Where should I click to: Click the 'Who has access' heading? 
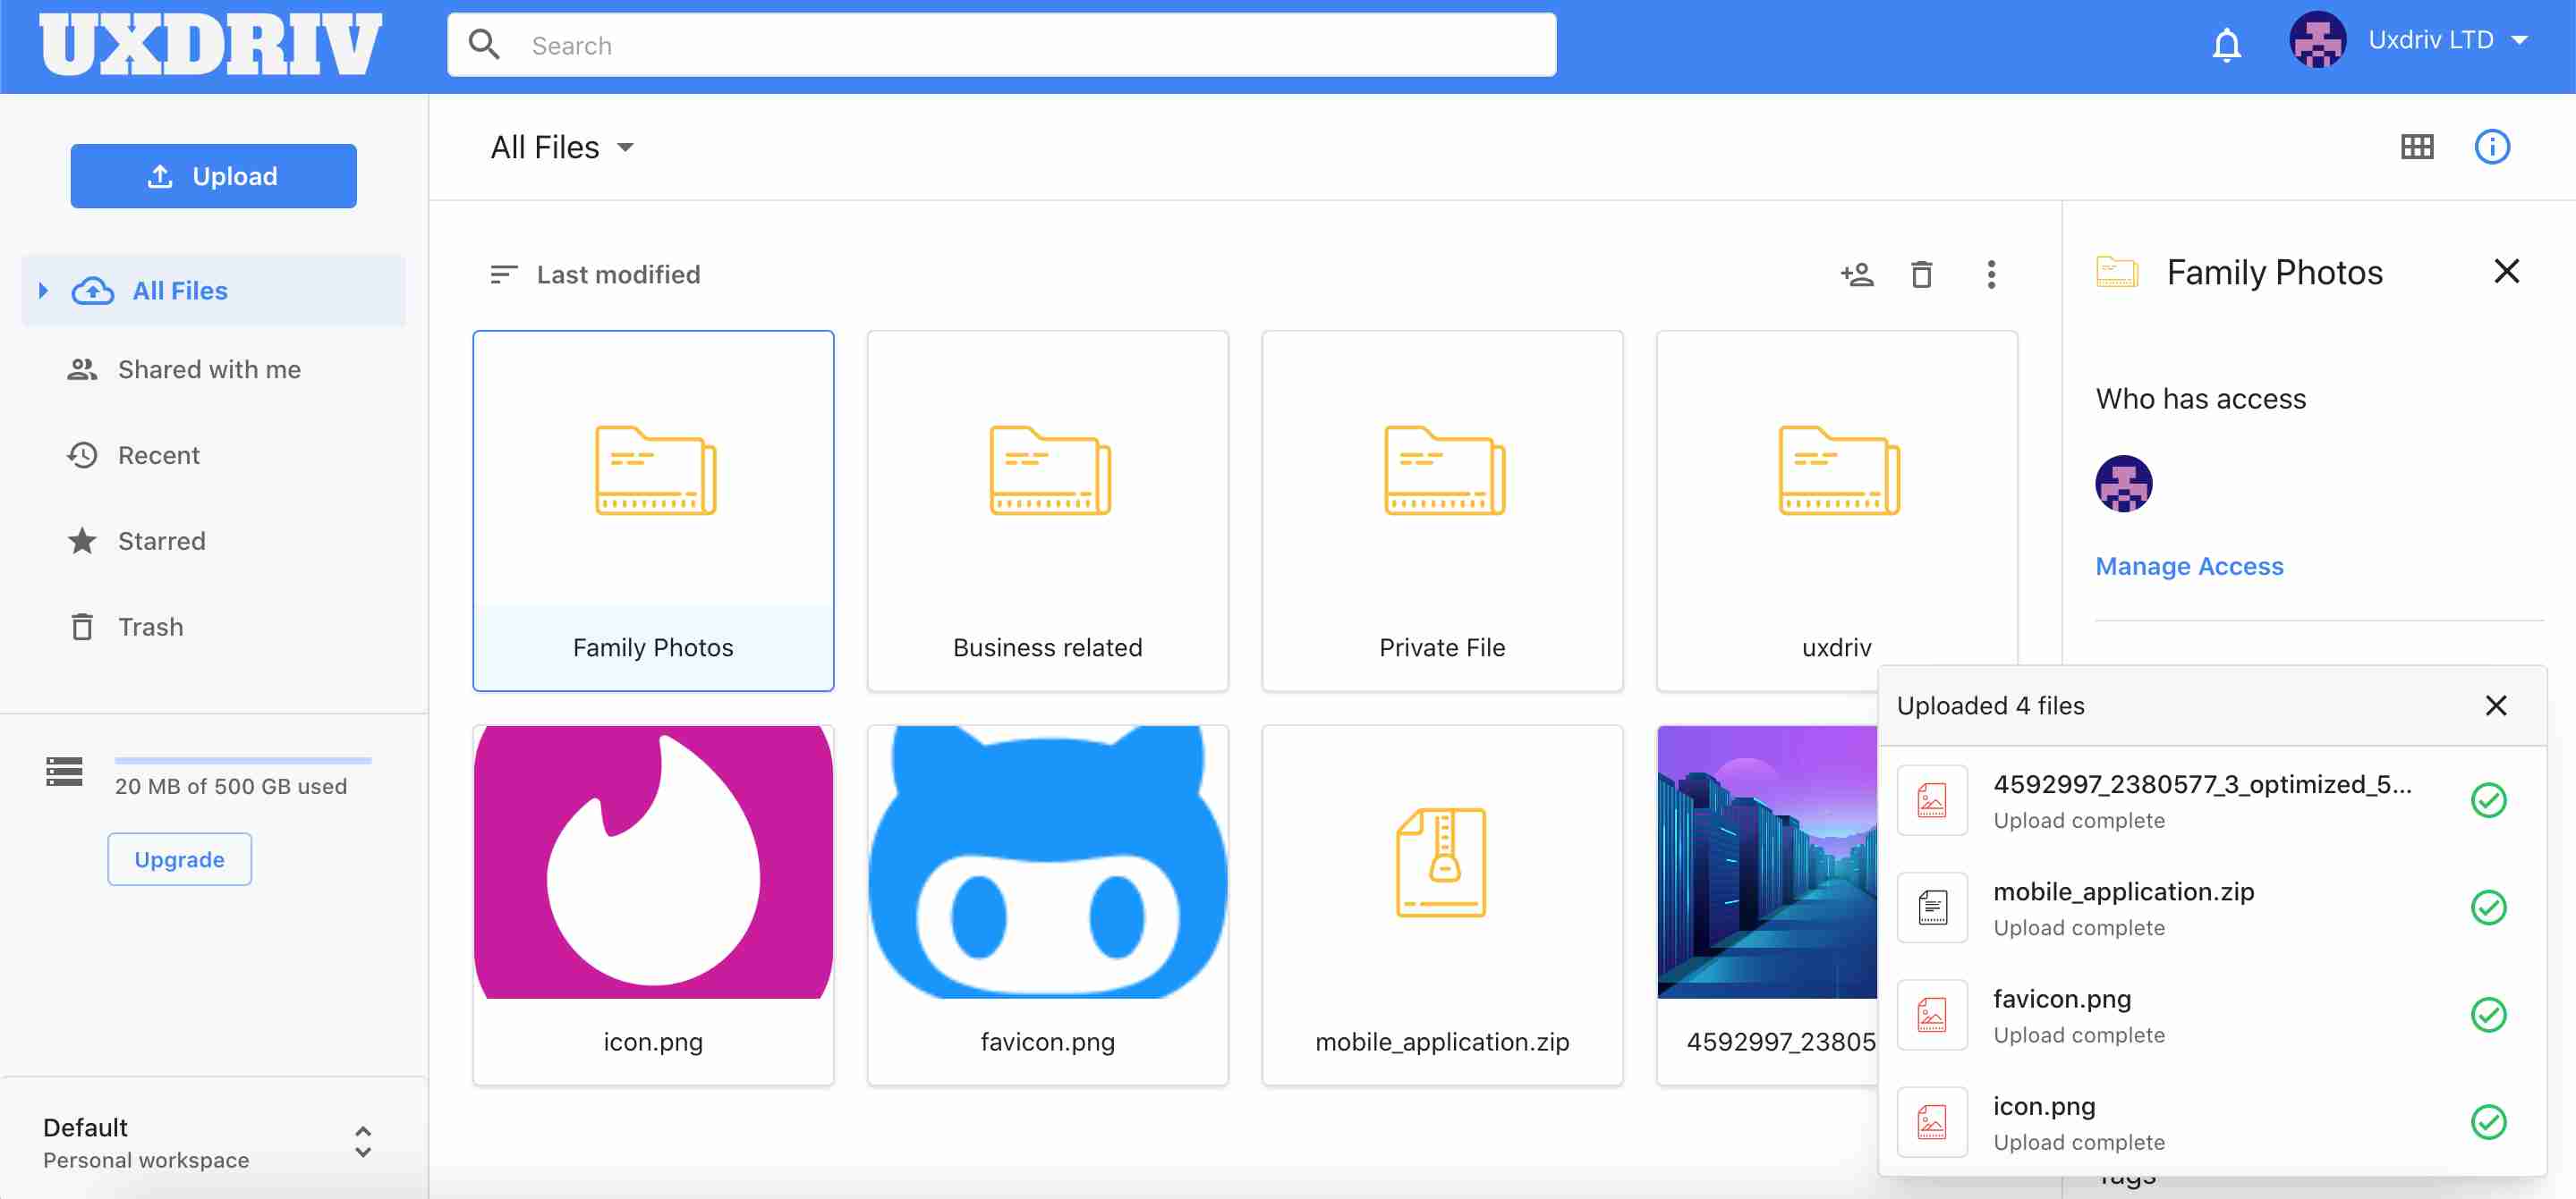pos(2200,399)
